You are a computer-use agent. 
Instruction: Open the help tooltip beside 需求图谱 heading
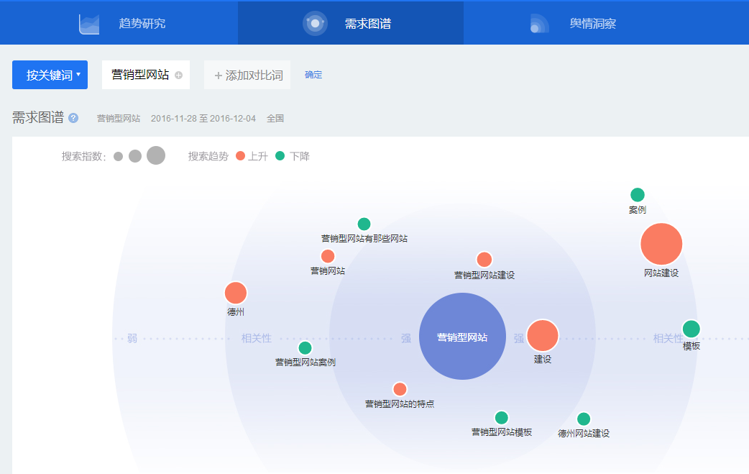point(72,118)
